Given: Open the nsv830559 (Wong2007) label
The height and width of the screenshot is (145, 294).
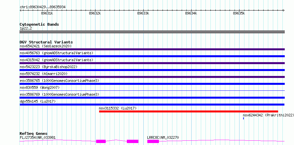Looking at the screenshot, I should pos(40,87).
